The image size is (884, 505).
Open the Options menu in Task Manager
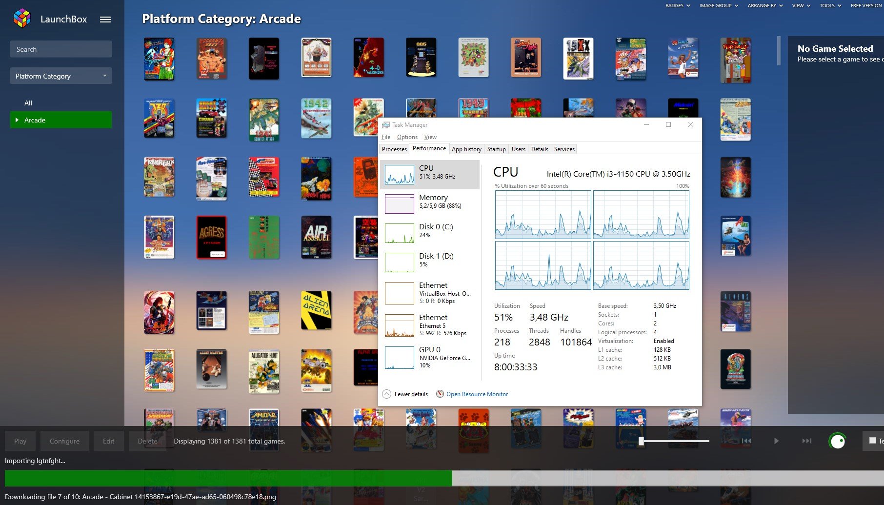tap(407, 137)
